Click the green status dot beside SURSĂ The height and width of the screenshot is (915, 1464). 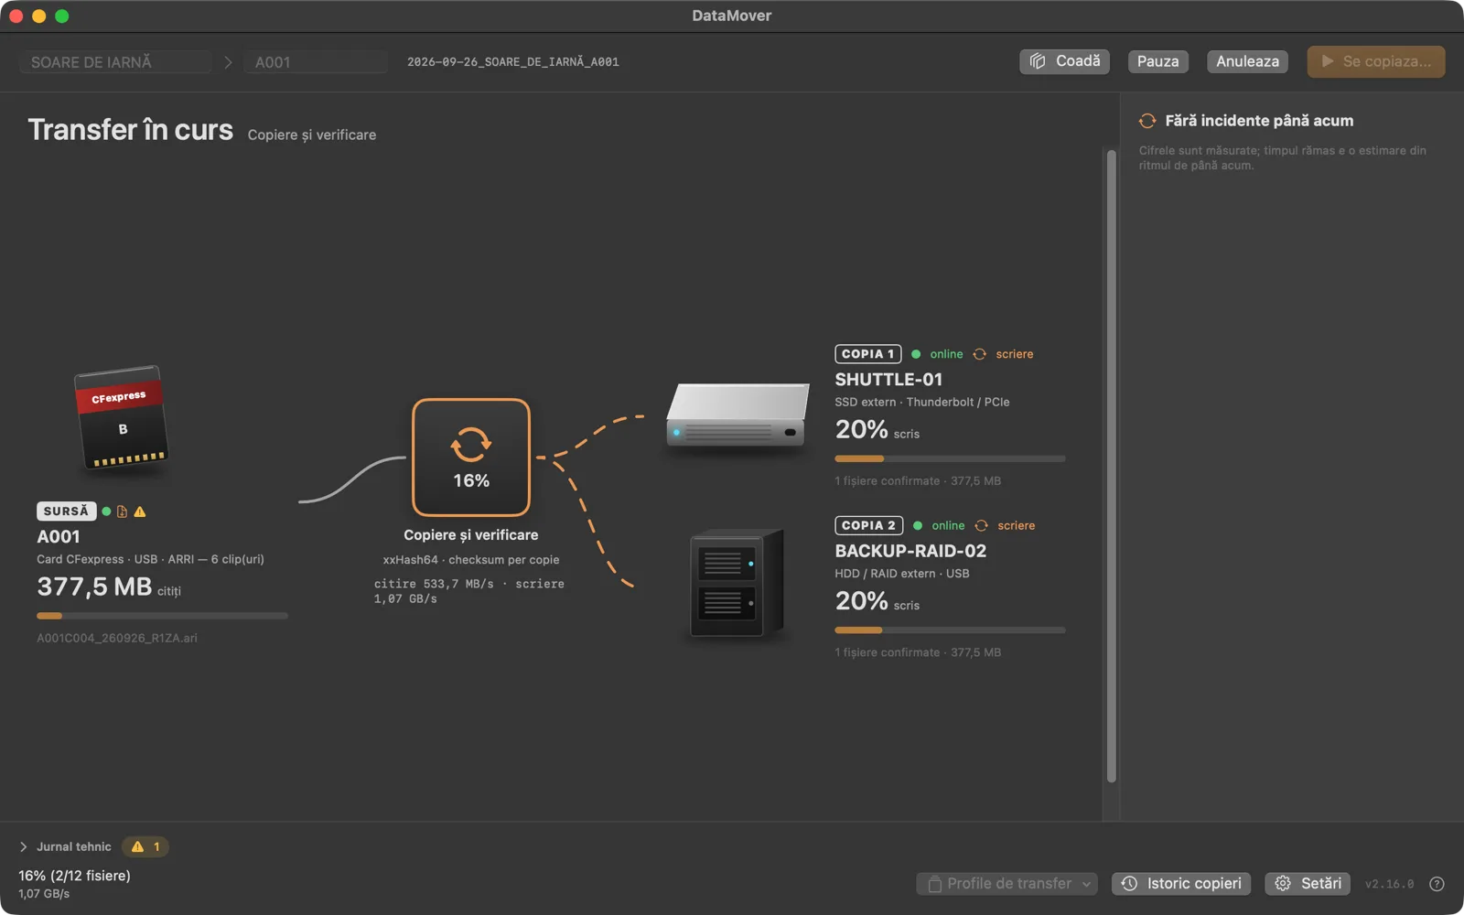(106, 511)
